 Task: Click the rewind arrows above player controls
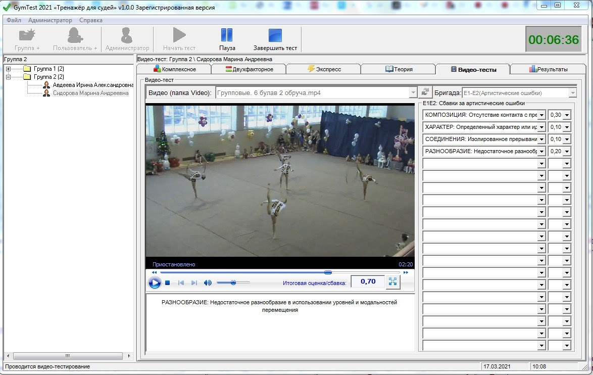(x=155, y=272)
